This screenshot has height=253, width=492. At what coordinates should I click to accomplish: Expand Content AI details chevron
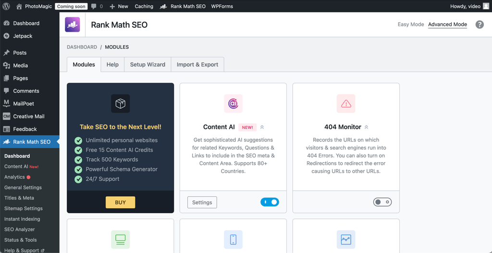pos(262,127)
